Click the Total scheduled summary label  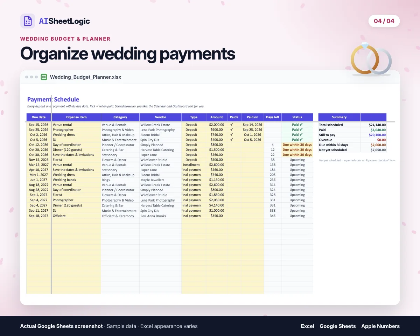pyautogui.click(x=331, y=125)
